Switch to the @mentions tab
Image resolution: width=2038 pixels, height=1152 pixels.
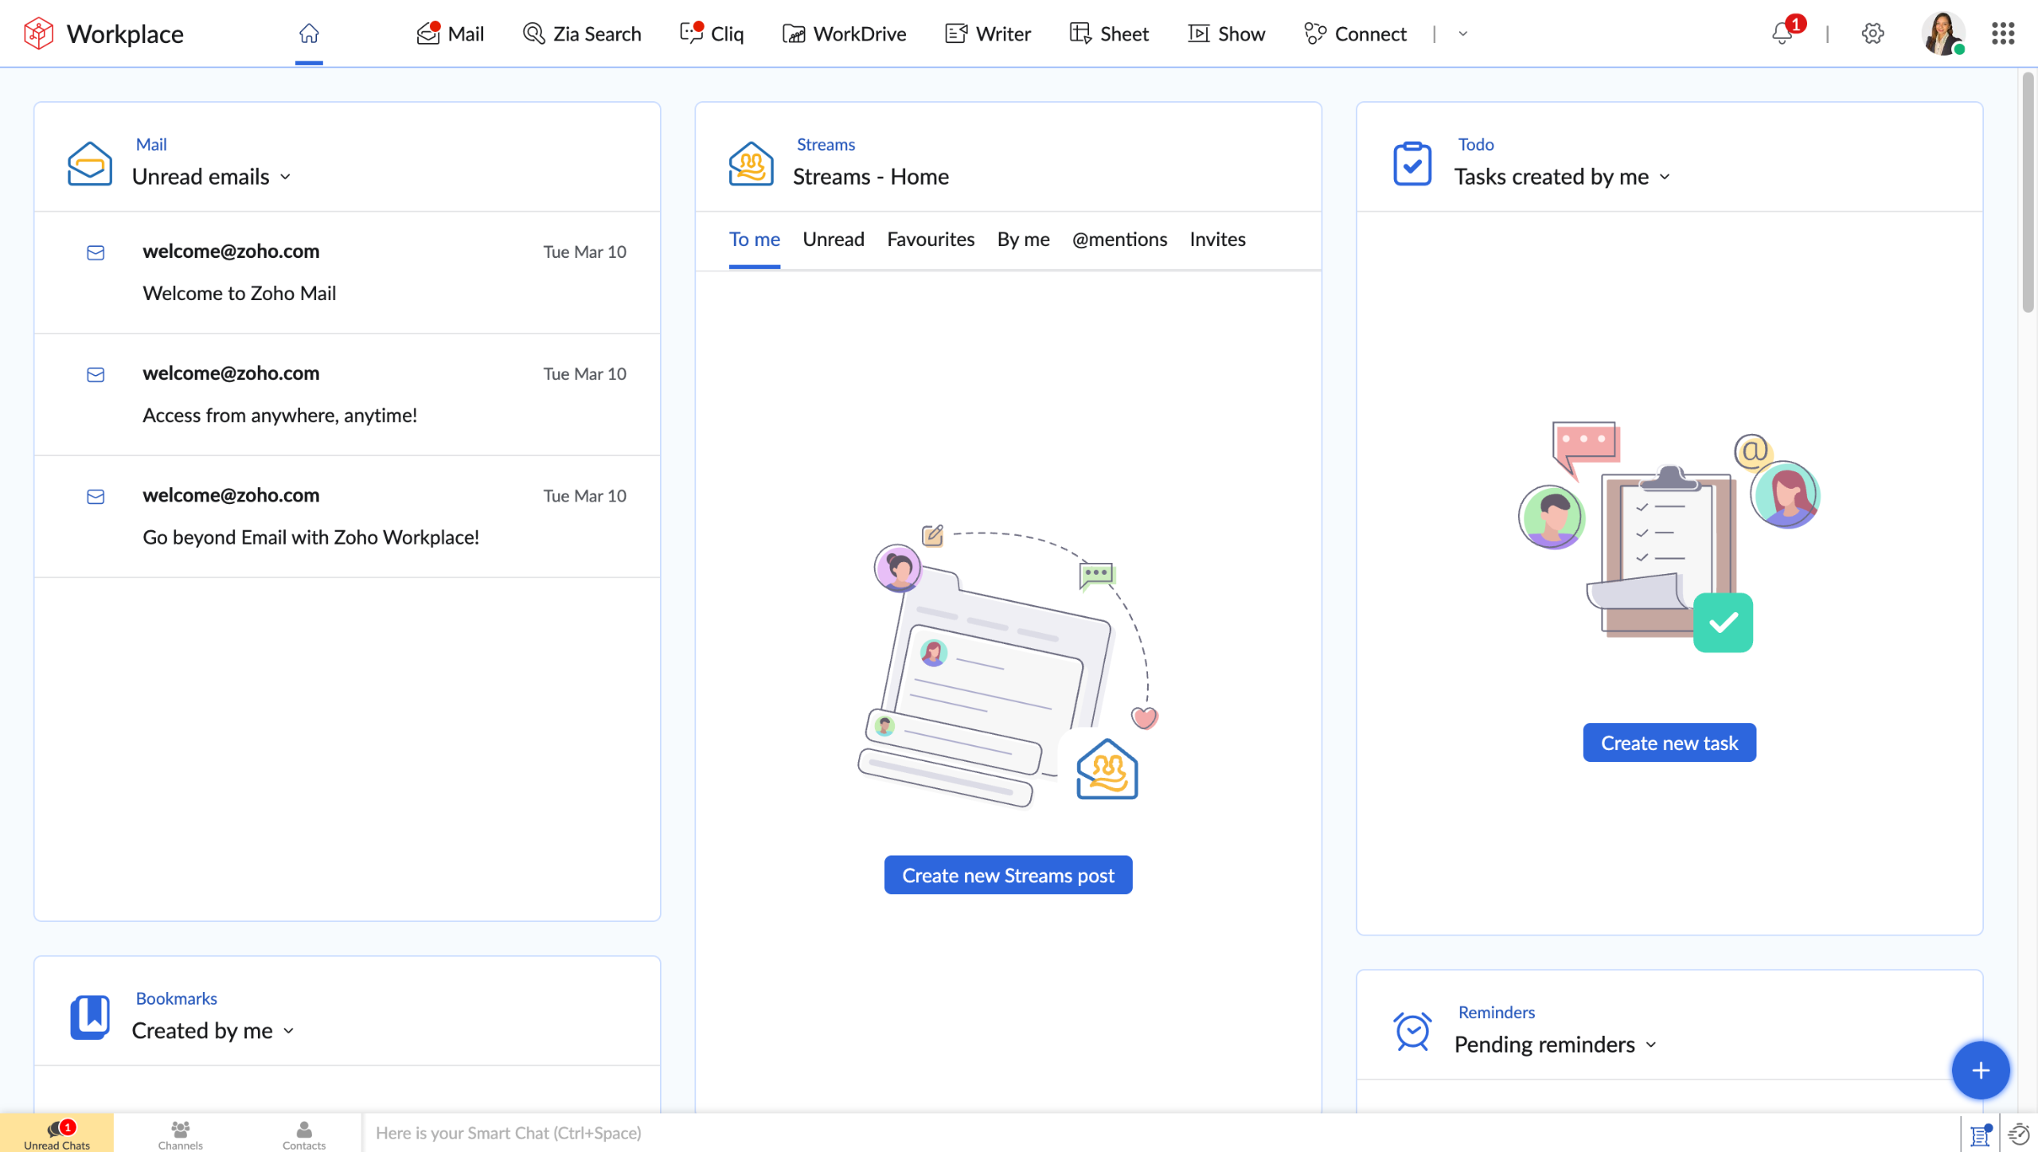pos(1119,240)
